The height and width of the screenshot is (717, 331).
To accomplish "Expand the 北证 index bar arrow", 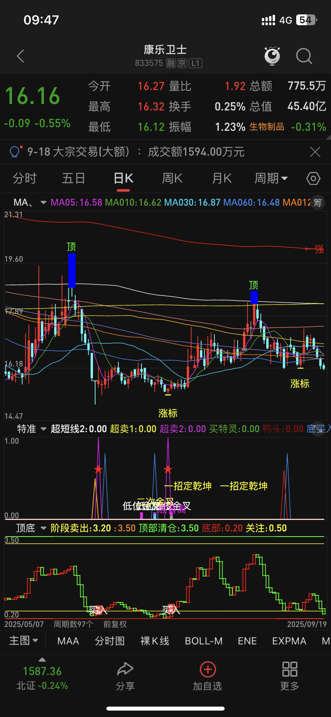I will (42, 660).
